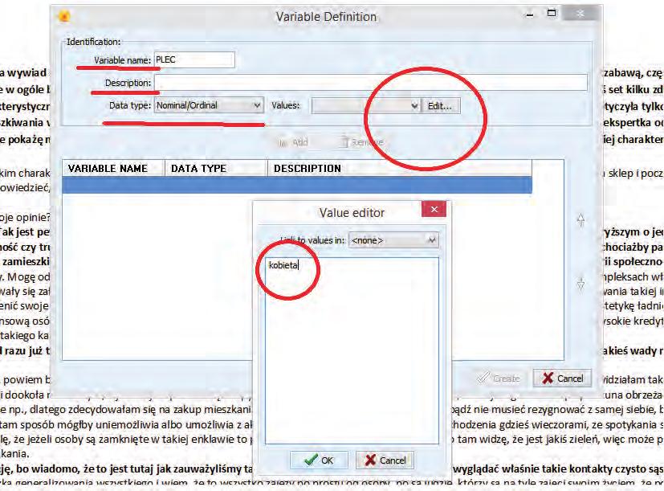
Task: Move variable down with the down arrow icon
Action: click(580, 284)
